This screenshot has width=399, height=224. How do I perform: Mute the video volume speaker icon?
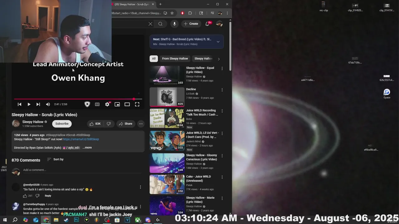tap(48, 105)
